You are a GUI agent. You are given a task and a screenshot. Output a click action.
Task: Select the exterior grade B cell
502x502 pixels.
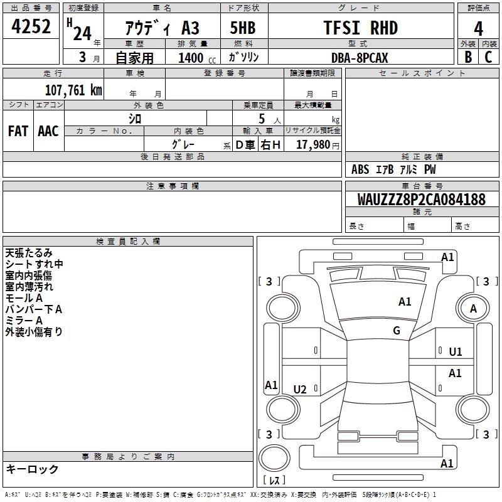(468, 57)
